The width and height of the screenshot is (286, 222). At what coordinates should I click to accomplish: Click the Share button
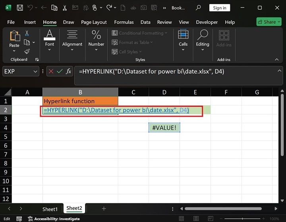(x=269, y=22)
